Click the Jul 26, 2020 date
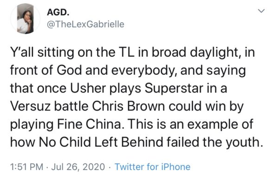 pos(78,167)
